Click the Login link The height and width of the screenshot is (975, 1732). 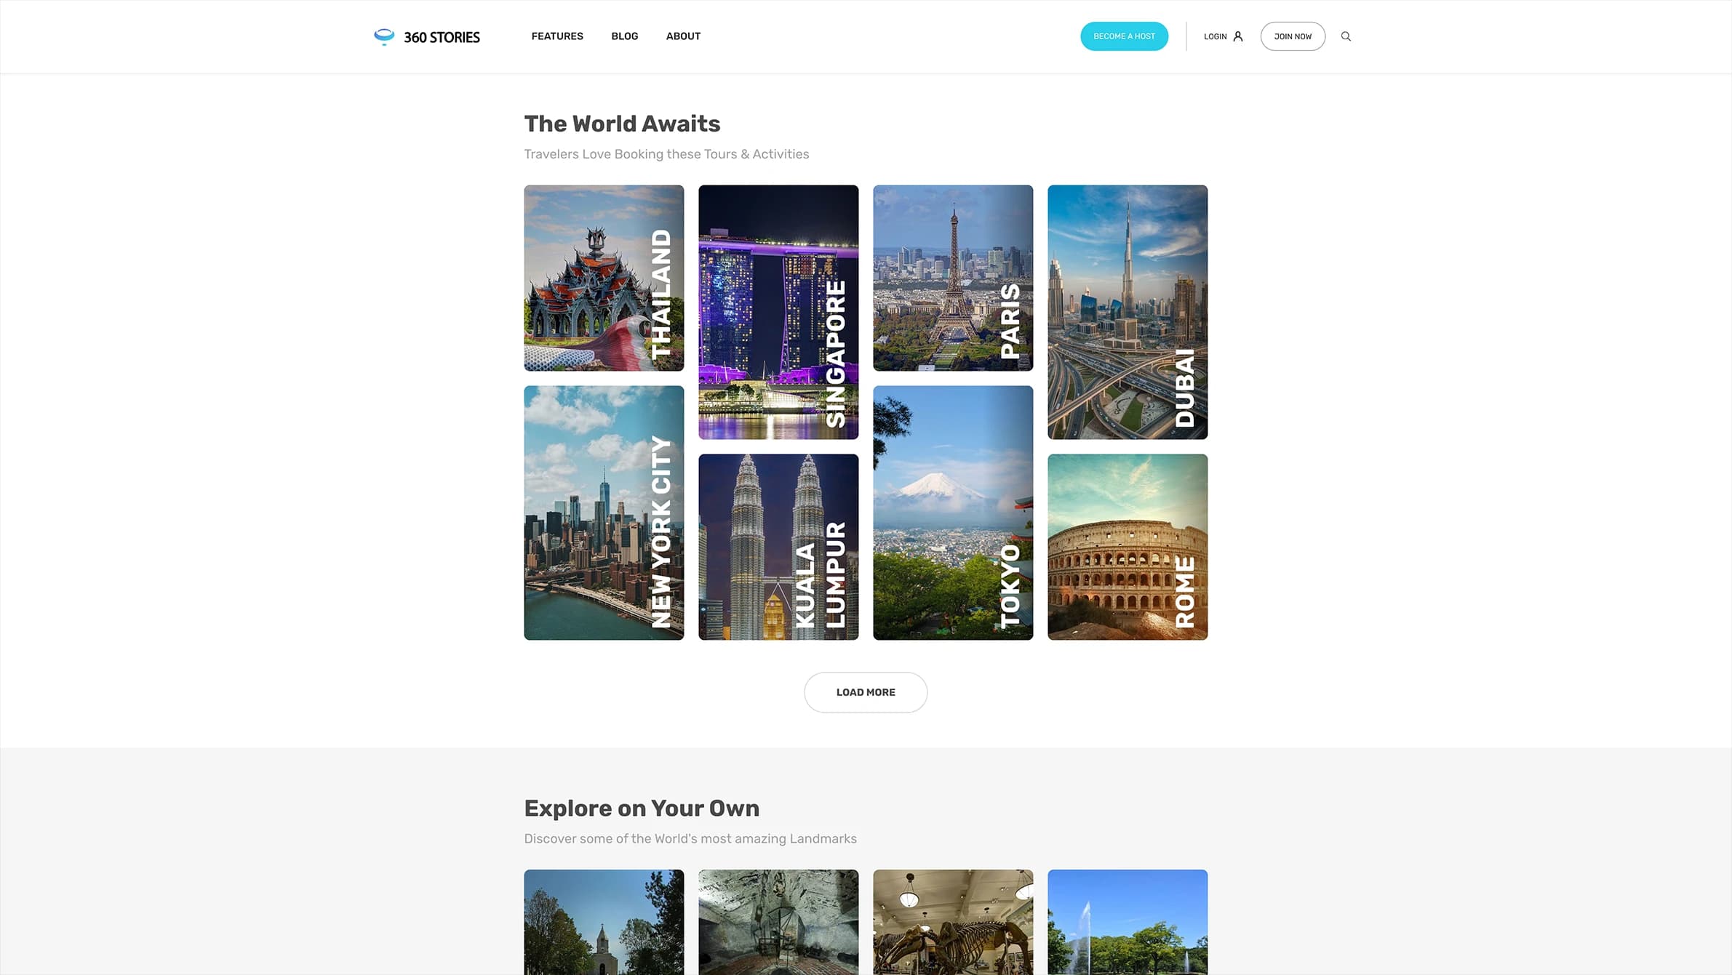point(1215,36)
